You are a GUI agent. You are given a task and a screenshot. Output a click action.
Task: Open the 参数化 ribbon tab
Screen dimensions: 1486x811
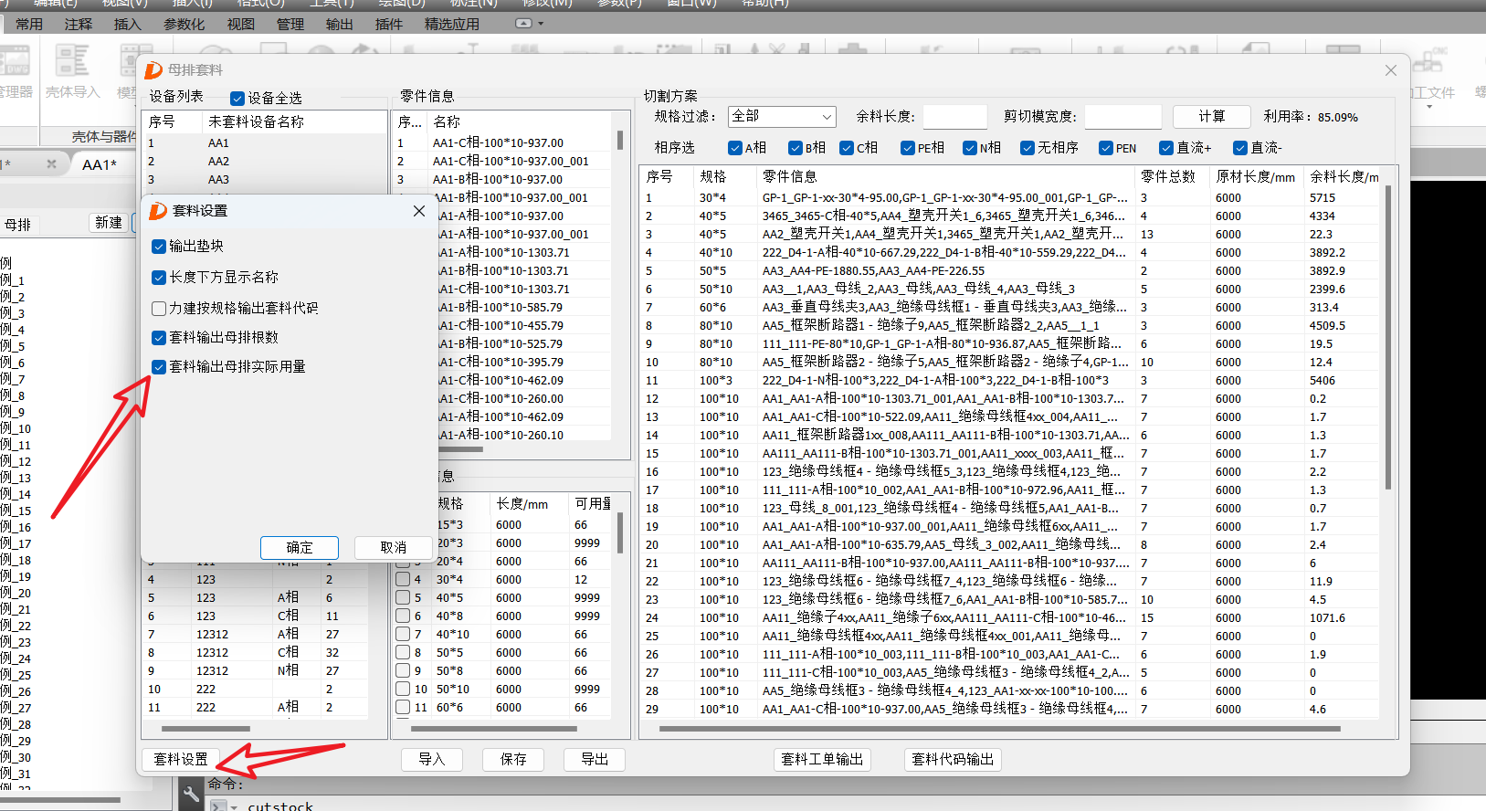pyautogui.click(x=184, y=24)
